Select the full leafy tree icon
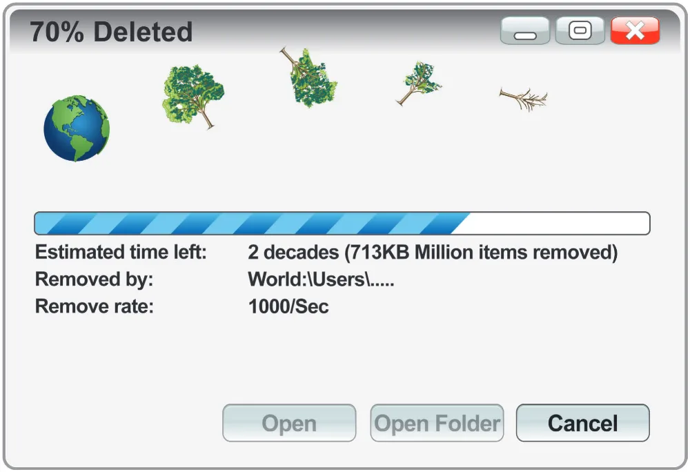 pos(193,97)
